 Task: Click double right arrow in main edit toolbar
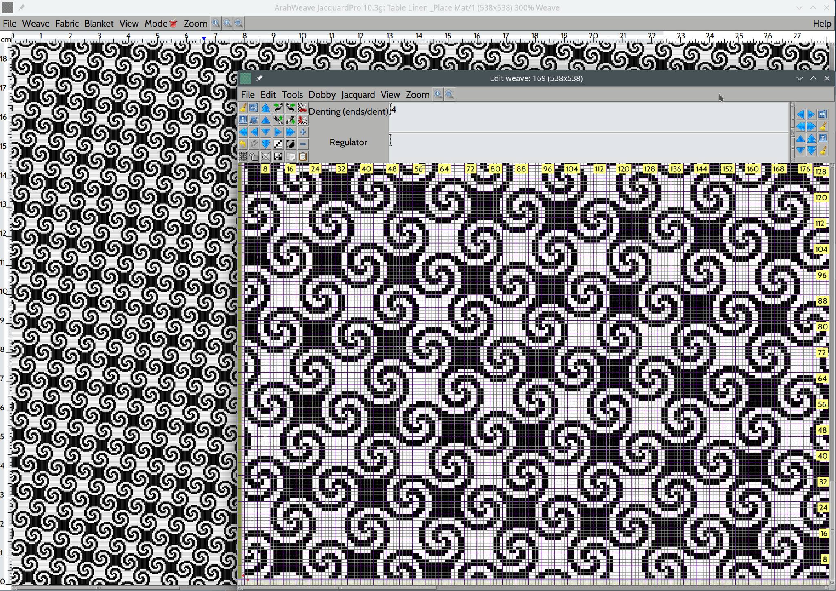coord(291,132)
